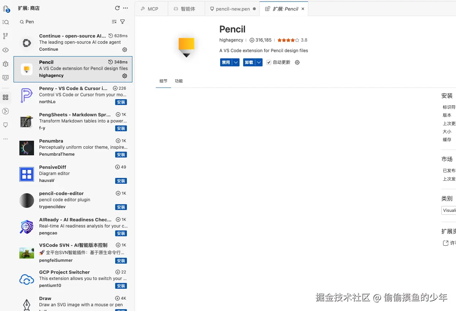The image size is (456, 311).
Task: Install the PengSheets extension
Action: coord(121,128)
